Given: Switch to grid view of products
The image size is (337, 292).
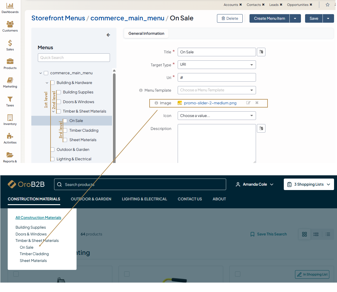Looking at the screenshot, I should click(x=304, y=234).
